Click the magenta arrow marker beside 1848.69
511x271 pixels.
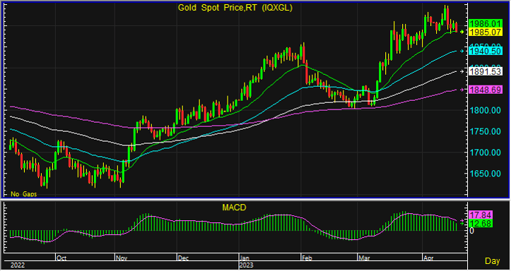tap(462, 90)
